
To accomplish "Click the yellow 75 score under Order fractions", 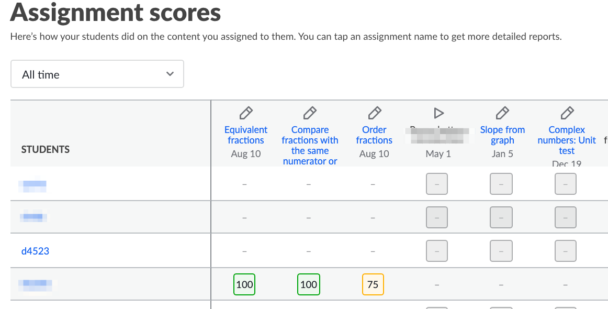I will click(x=373, y=285).
